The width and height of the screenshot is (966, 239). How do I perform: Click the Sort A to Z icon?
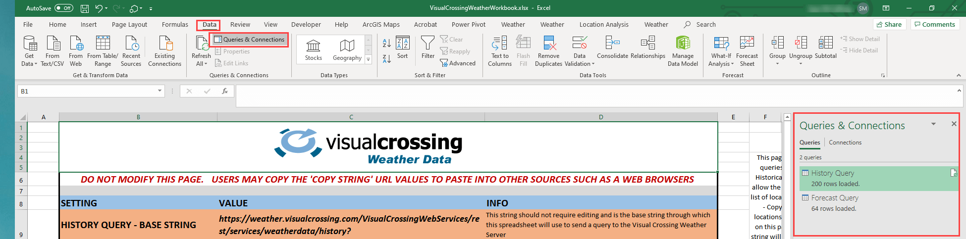click(386, 43)
